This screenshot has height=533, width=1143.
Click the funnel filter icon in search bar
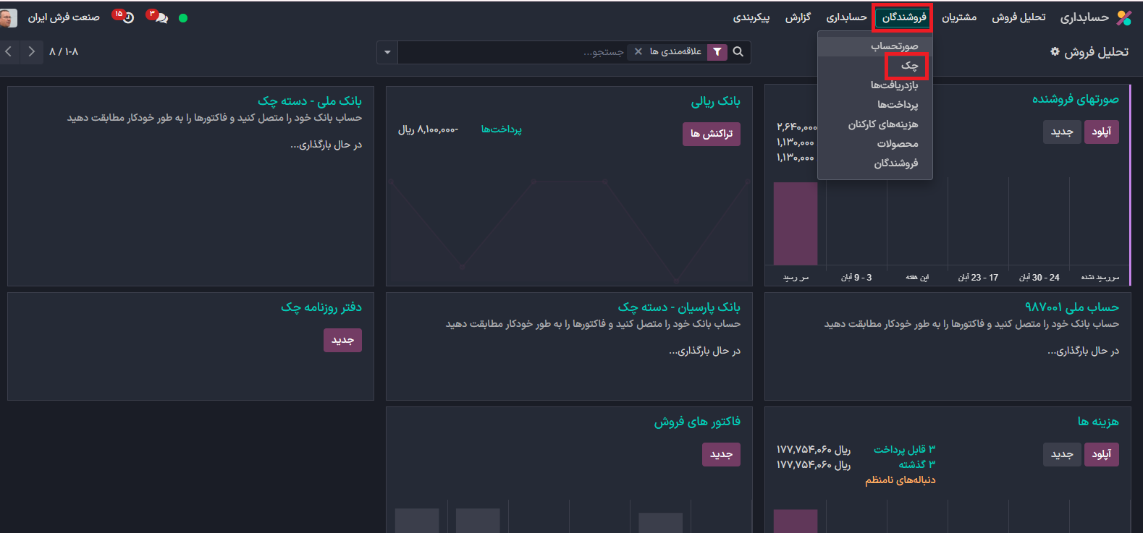pyautogui.click(x=717, y=52)
